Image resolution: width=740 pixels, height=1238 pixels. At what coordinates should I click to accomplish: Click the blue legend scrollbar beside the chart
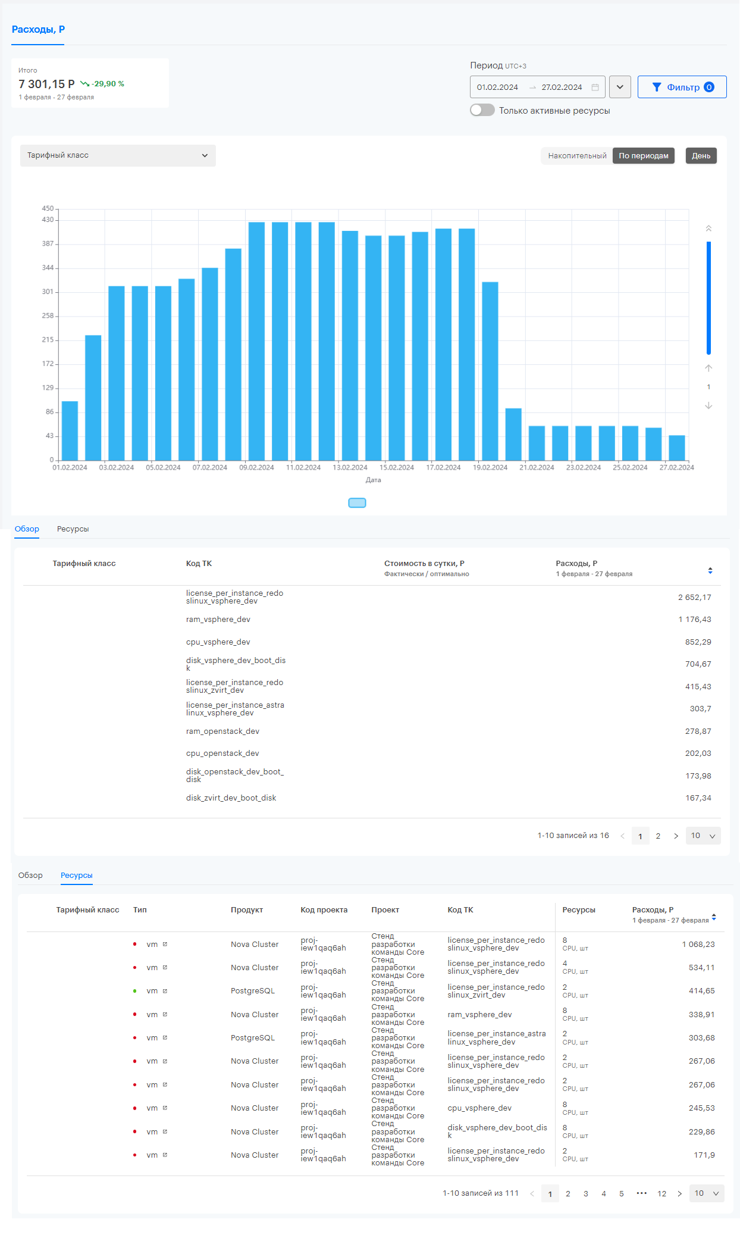point(708,298)
